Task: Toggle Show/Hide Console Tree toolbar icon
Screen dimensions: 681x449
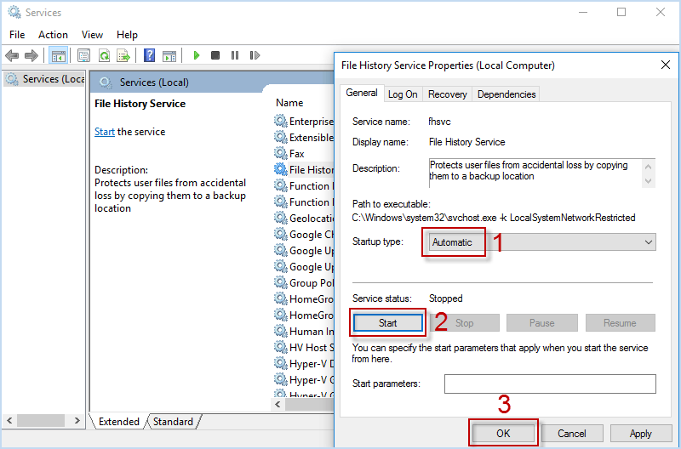Action: point(58,55)
